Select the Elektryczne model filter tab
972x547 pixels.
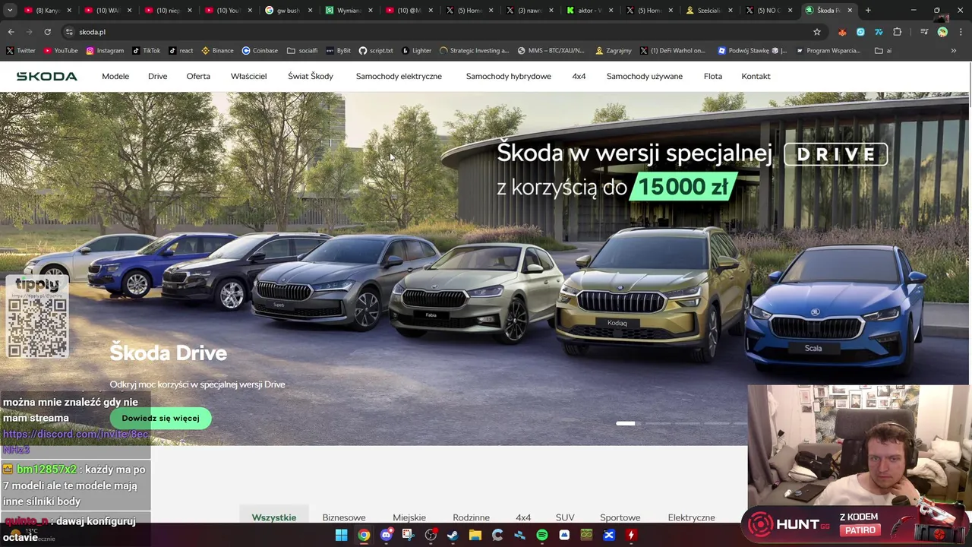691,517
